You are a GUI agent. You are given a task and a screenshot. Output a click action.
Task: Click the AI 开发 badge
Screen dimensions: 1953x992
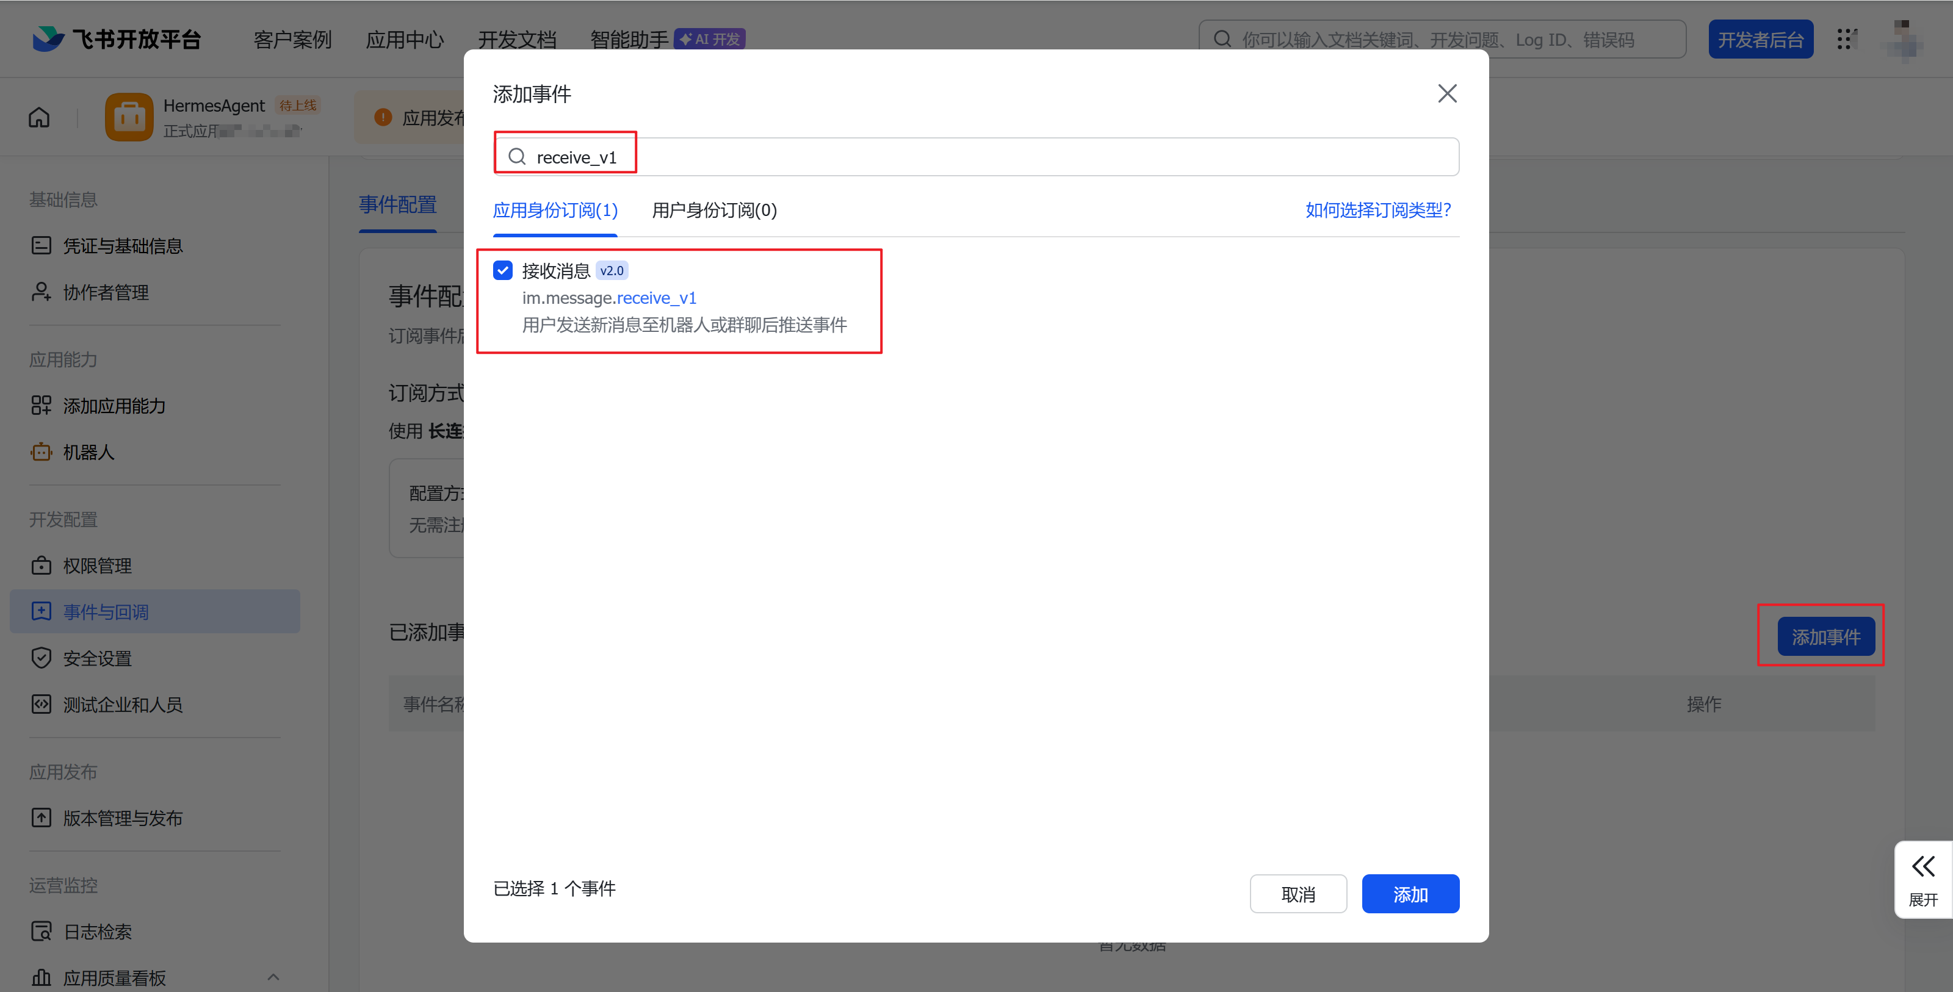pyautogui.click(x=710, y=38)
